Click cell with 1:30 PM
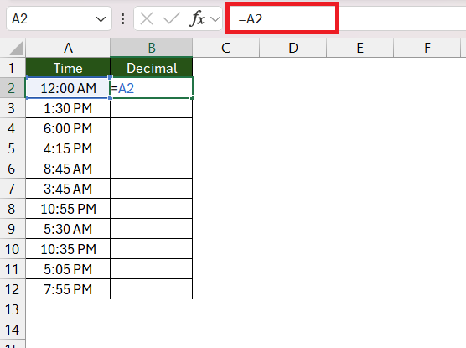 click(x=68, y=108)
